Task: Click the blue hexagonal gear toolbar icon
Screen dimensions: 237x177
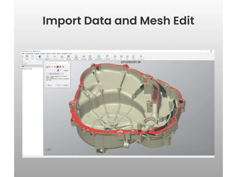Action: (99, 57)
